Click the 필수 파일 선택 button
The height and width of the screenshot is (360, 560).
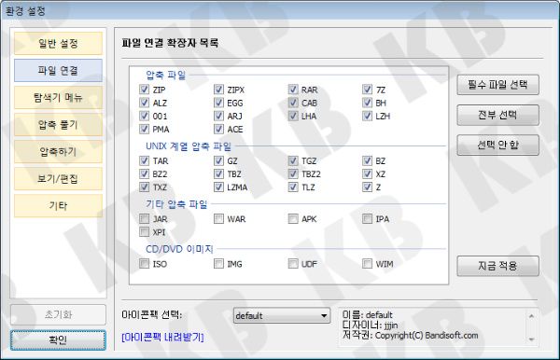(497, 85)
